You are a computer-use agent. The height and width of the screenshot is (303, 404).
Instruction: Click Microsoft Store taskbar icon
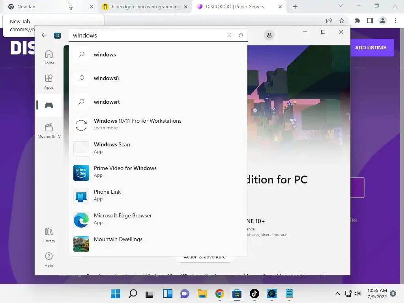[237, 294]
